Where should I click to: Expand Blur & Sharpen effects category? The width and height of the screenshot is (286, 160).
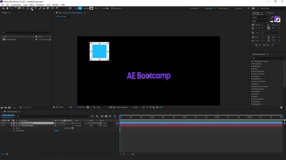tap(252, 72)
